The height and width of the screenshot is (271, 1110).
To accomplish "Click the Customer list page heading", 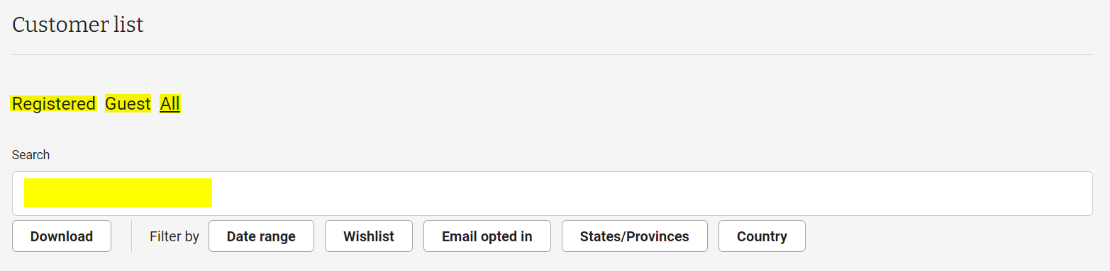I will click(x=78, y=25).
